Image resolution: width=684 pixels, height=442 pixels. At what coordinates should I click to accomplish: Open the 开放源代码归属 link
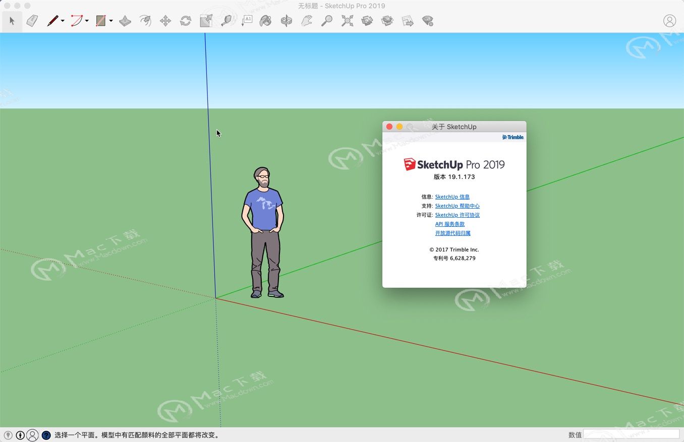pyautogui.click(x=453, y=233)
